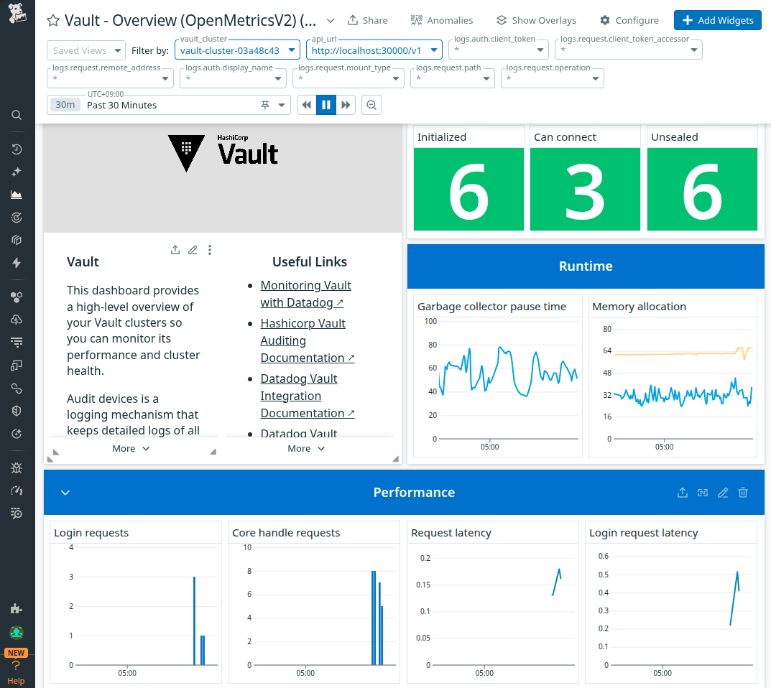Open the sparkle AI icon in sidebar
The height and width of the screenshot is (688, 771).
pyautogui.click(x=17, y=172)
